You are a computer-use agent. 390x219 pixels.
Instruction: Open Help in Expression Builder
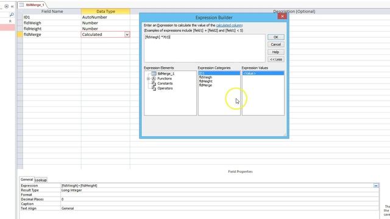pyautogui.click(x=275, y=52)
